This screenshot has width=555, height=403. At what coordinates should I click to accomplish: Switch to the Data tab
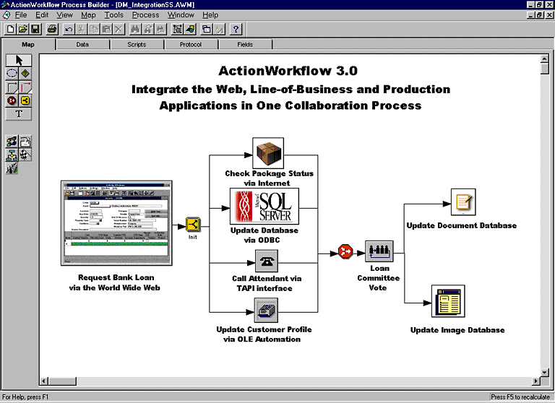tap(82, 45)
